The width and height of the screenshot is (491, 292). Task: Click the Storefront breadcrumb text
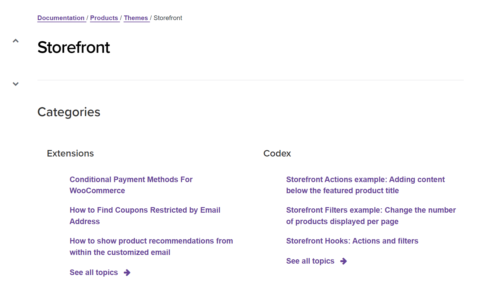tap(168, 18)
